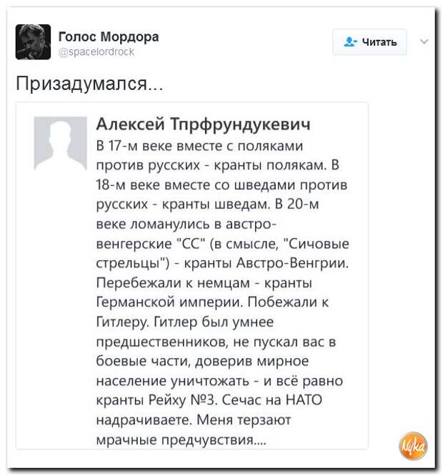This screenshot has height=476, width=443.
Task: Follow the account with the Читать button
Action: click(x=369, y=42)
